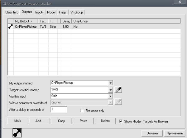The image size is (187, 138).
Task: Go to the Model tab
Action: 51,12
